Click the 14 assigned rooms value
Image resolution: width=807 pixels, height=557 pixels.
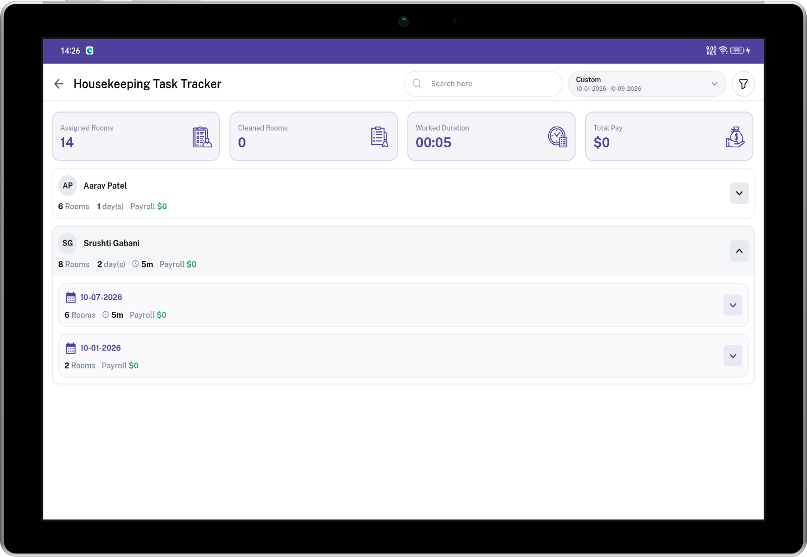tap(67, 143)
